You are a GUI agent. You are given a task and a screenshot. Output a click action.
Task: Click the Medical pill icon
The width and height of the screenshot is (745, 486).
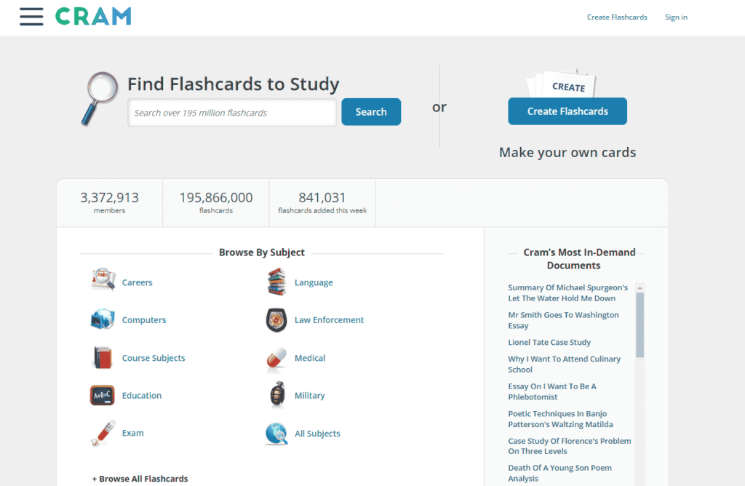coord(276,358)
